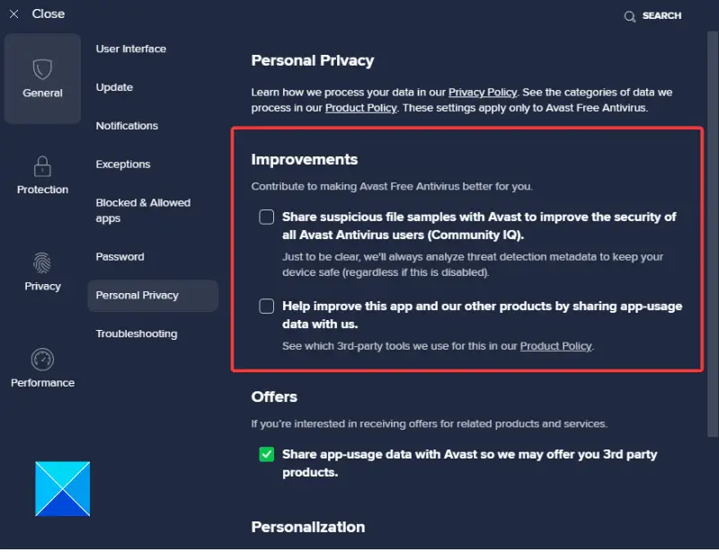This screenshot has width=719, height=552.
Task: Open Exceptions settings page
Action: point(123,165)
